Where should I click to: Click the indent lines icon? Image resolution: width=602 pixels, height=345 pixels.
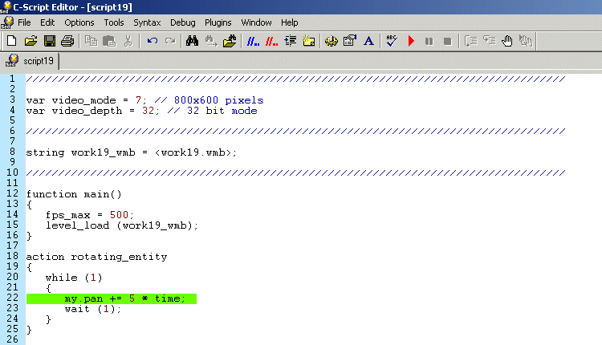coord(291,40)
